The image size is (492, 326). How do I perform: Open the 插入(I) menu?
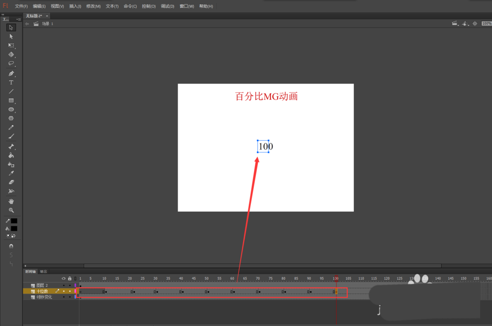(75, 6)
